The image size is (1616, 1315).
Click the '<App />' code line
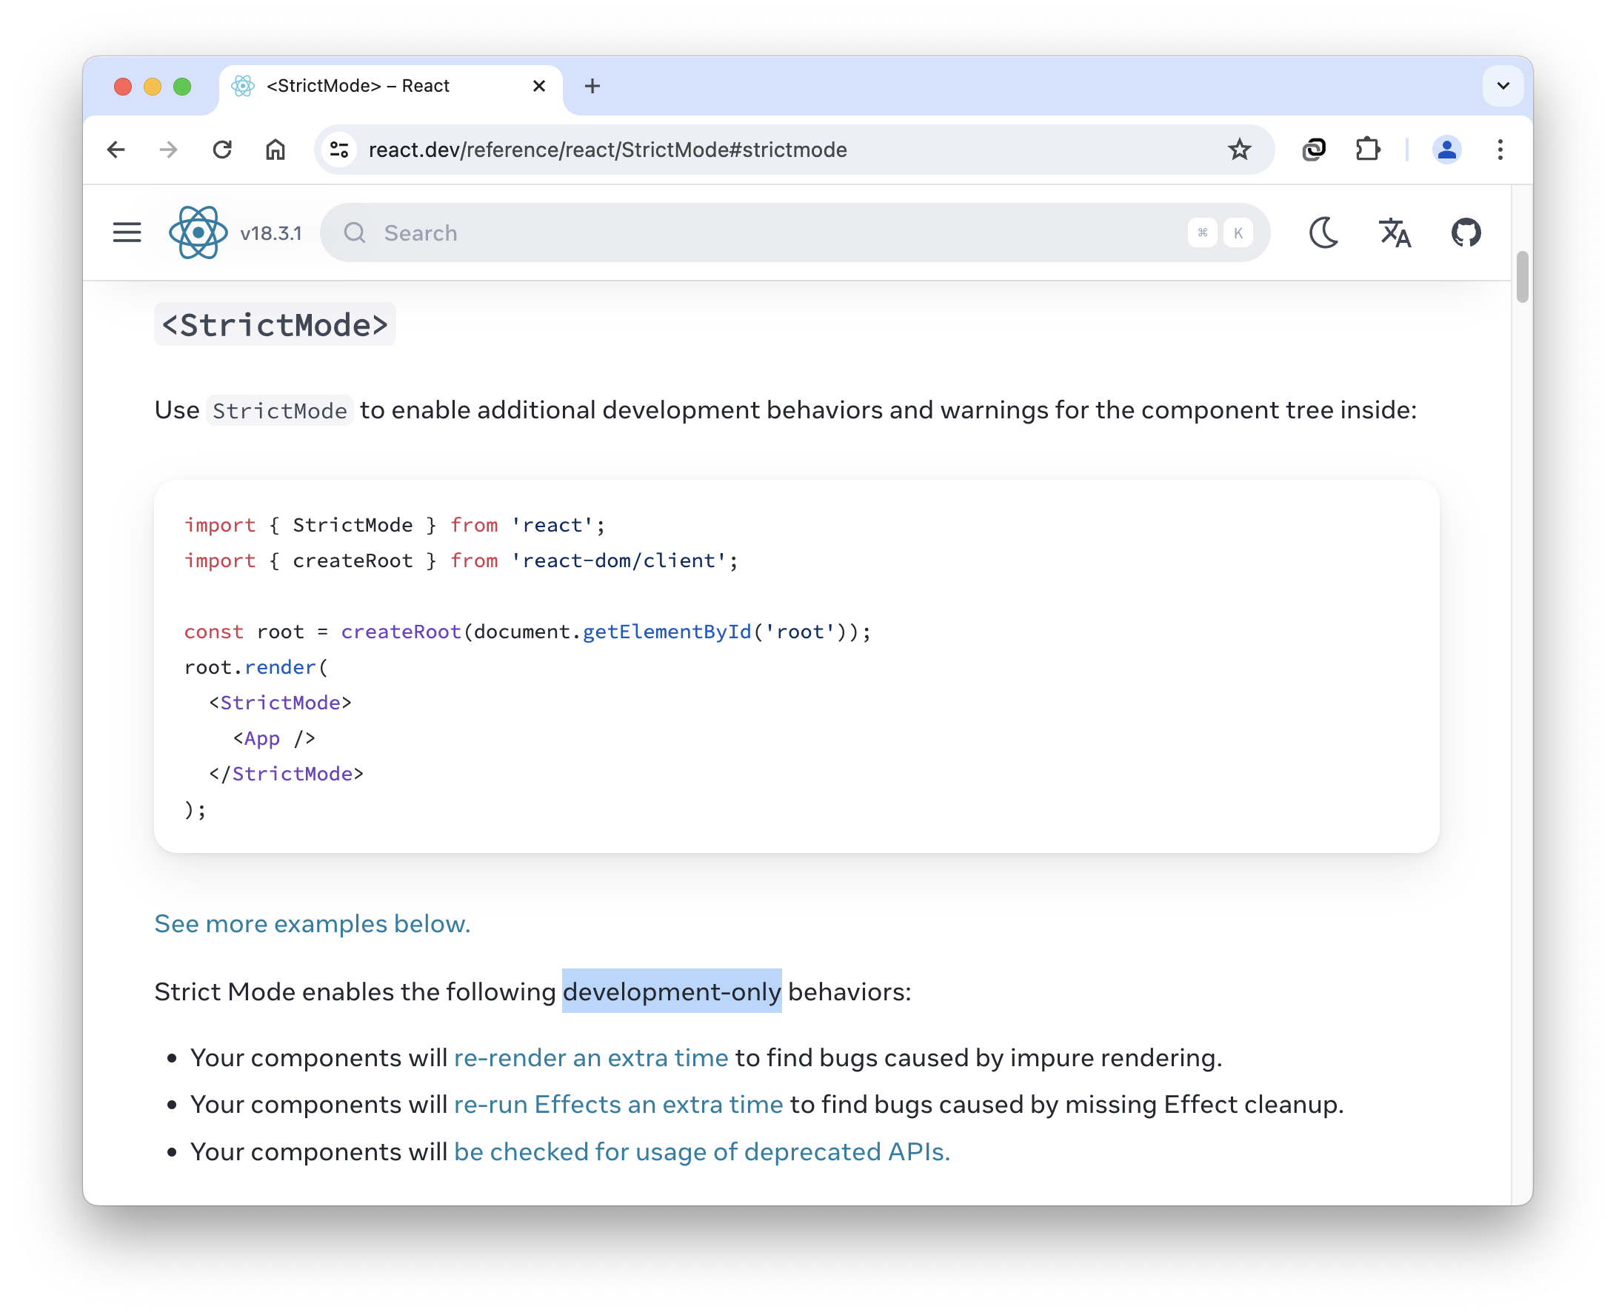(273, 738)
